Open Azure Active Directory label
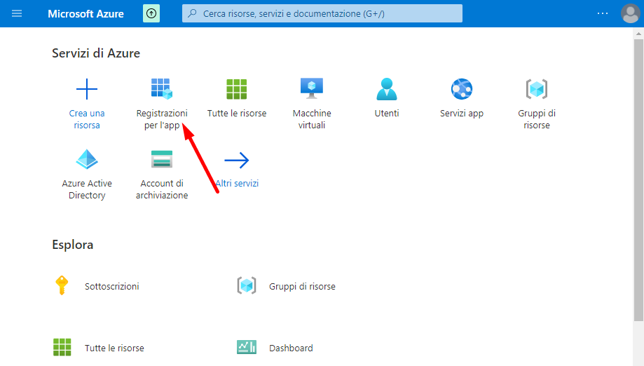Screen dimensions: 644x366 point(87,189)
